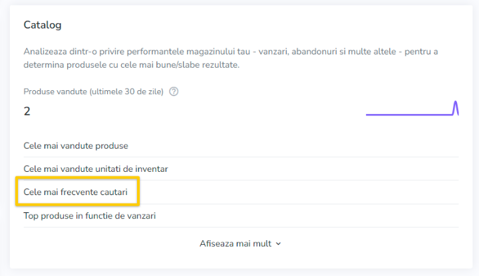The image size is (479, 276).
Task: Click the purple sparkline chart
Action: [412, 108]
